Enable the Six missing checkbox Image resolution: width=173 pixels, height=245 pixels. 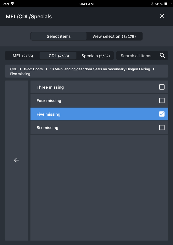[162, 127]
